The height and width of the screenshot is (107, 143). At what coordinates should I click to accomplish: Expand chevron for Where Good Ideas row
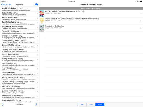click(141, 21)
